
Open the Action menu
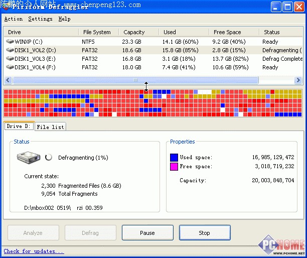14,19
